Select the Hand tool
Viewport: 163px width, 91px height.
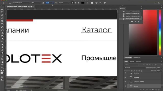(x=2, y=62)
